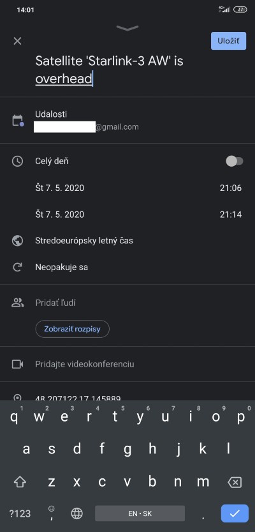Tap the globe time zone icon
The width and height of the screenshot is (255, 532).
point(17,241)
